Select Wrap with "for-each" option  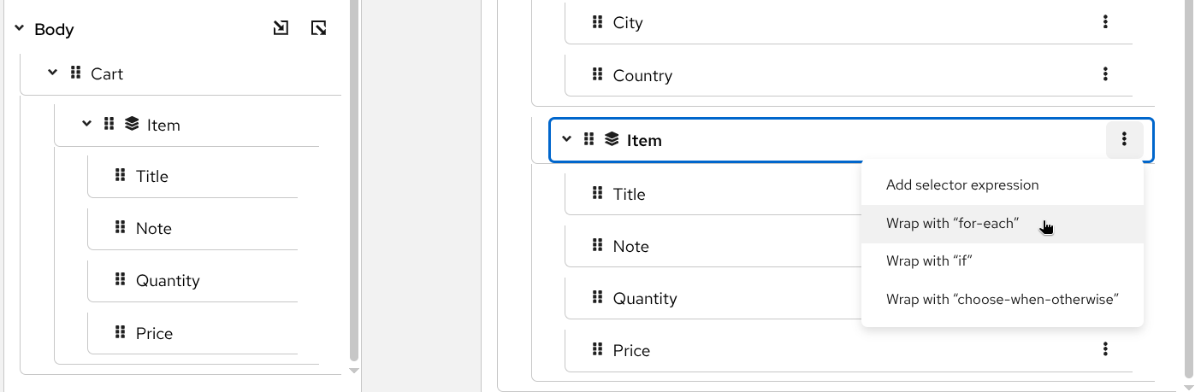[952, 224]
